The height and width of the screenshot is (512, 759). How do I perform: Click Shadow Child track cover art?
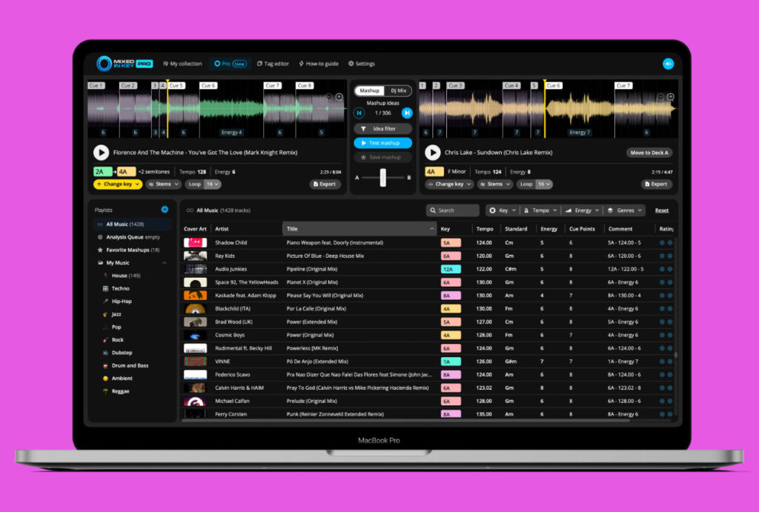coord(195,242)
